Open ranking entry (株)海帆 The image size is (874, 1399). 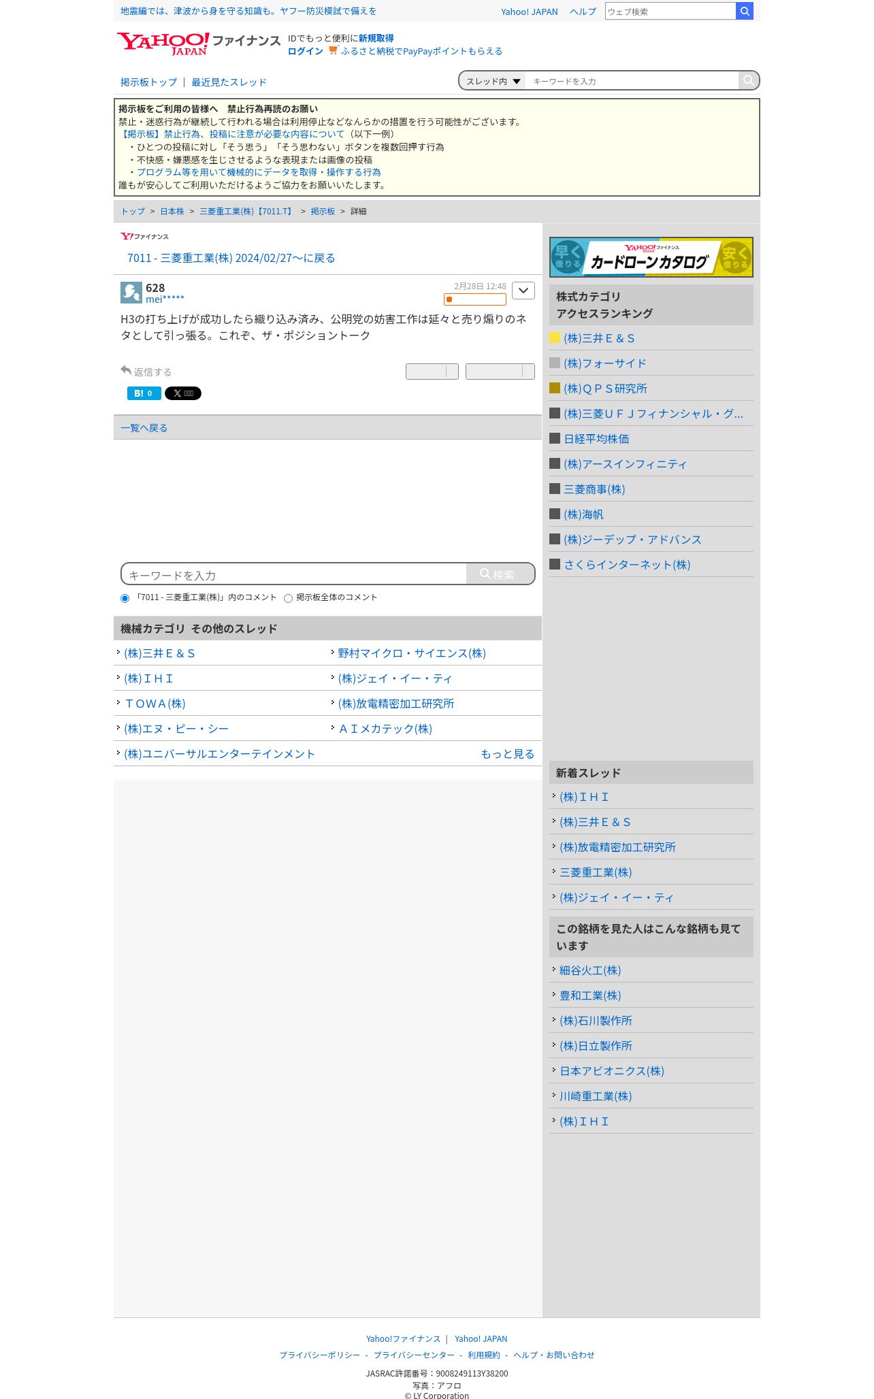pos(583,514)
